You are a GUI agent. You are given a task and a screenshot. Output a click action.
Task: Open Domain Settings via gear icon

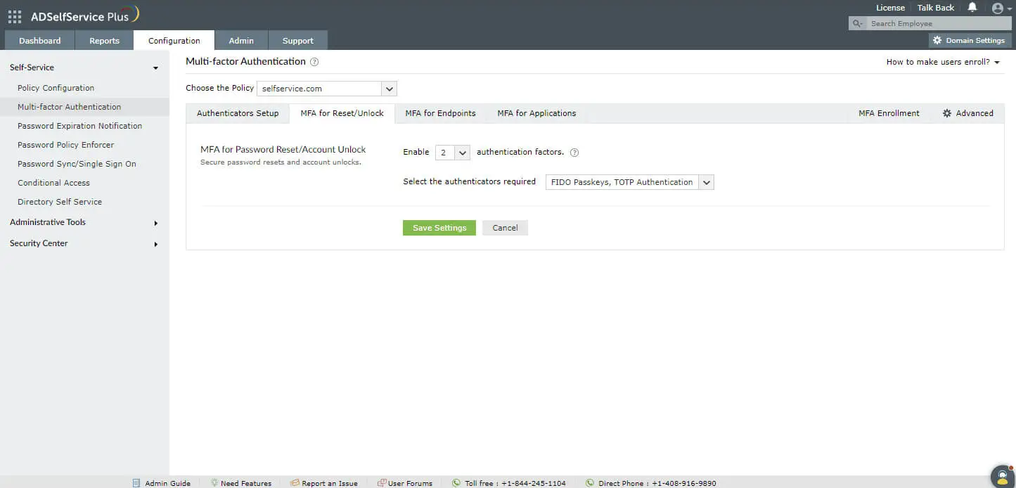[x=969, y=40]
